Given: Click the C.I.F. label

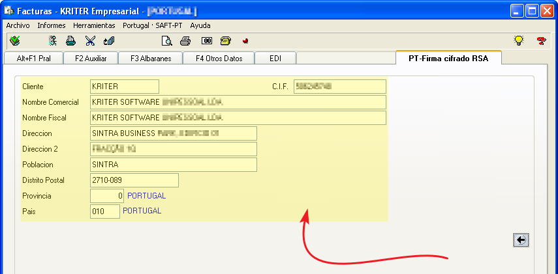Looking at the screenshot, I should pos(280,87).
